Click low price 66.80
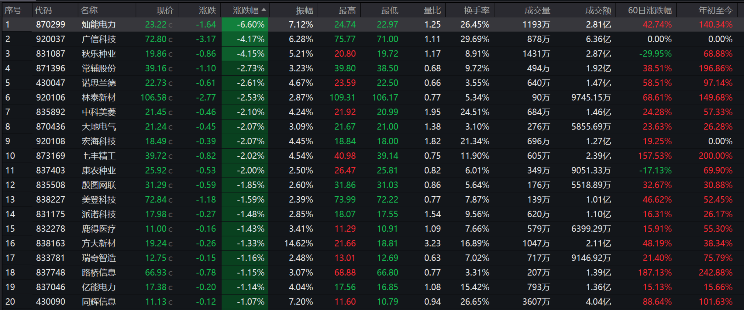The height and width of the screenshot is (310, 744). (x=387, y=273)
